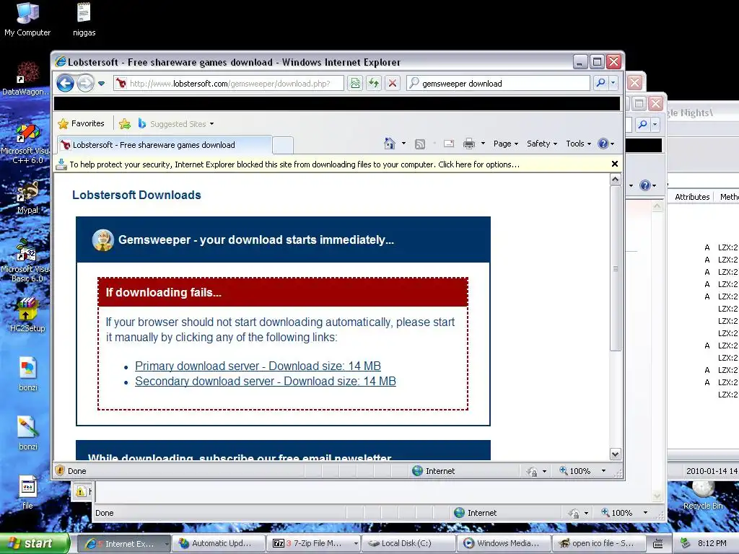Select the Recycle Bin icon

coord(703,495)
